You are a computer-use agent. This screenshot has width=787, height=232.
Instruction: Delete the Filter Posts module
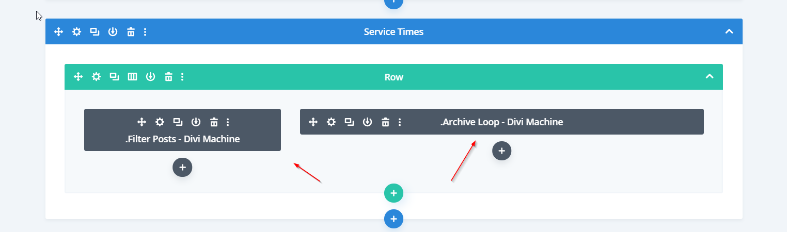(214, 122)
